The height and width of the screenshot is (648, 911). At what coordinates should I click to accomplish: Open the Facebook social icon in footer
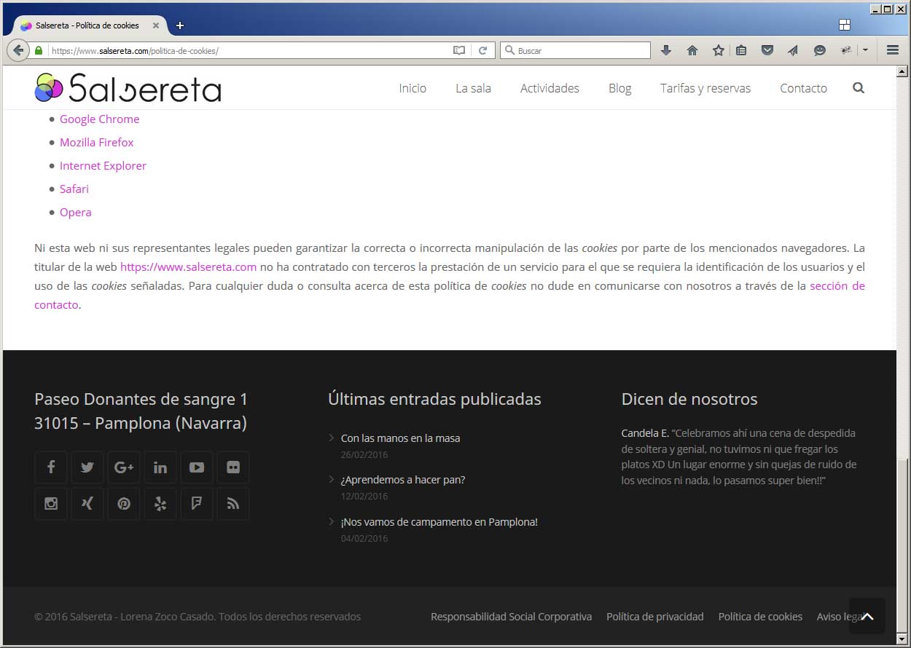[x=51, y=467]
